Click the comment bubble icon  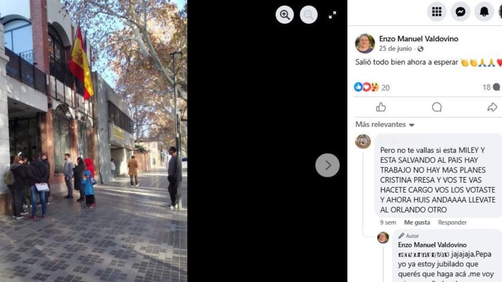[x=437, y=107]
